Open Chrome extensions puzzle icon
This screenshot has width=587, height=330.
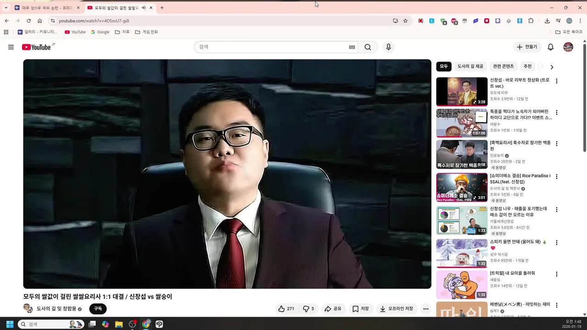531,21
